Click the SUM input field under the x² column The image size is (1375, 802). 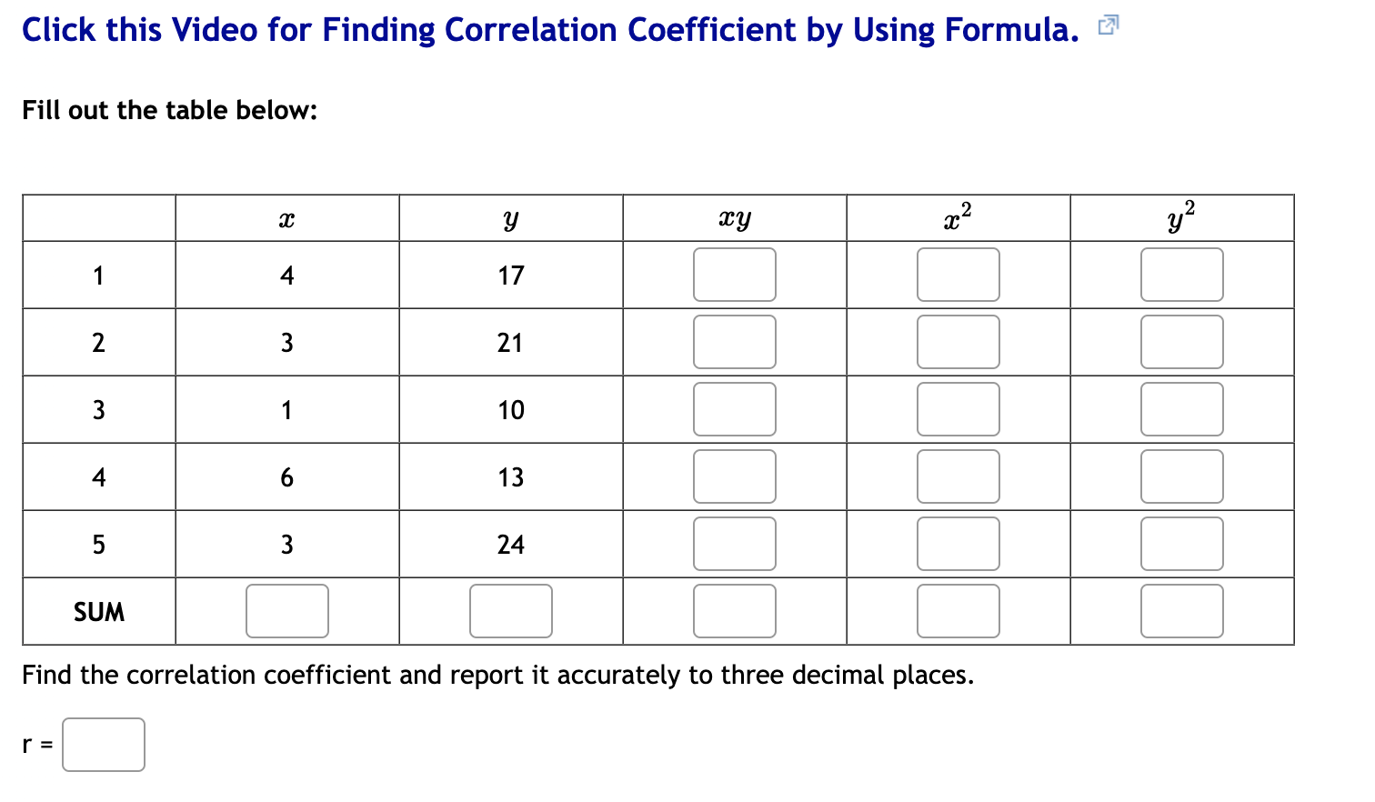(958, 610)
